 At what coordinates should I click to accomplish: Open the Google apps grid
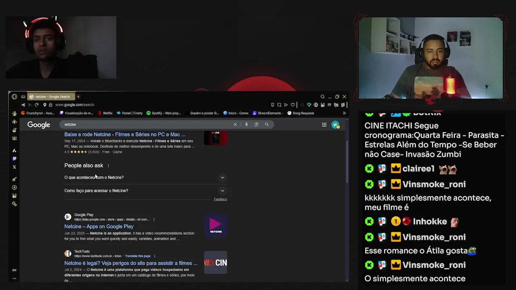coord(324,125)
